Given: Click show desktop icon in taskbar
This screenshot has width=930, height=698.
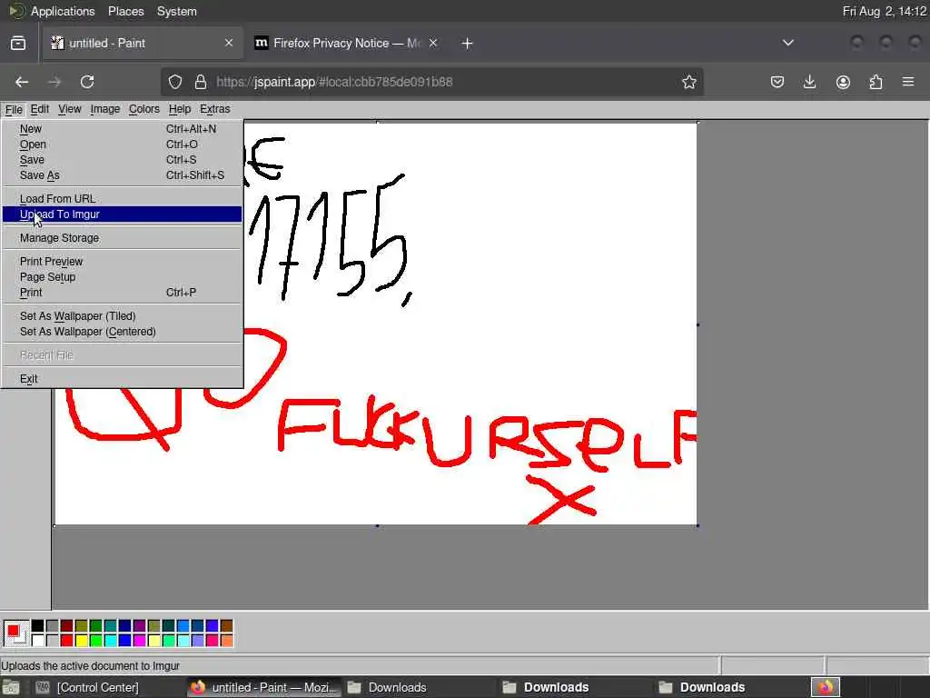Looking at the screenshot, I should pos(11,687).
